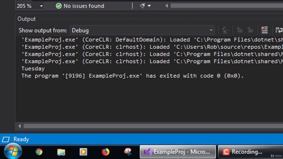283x159 pixels.
Task: Open the Snipping Tool from the taskbar
Action: (x=128, y=152)
